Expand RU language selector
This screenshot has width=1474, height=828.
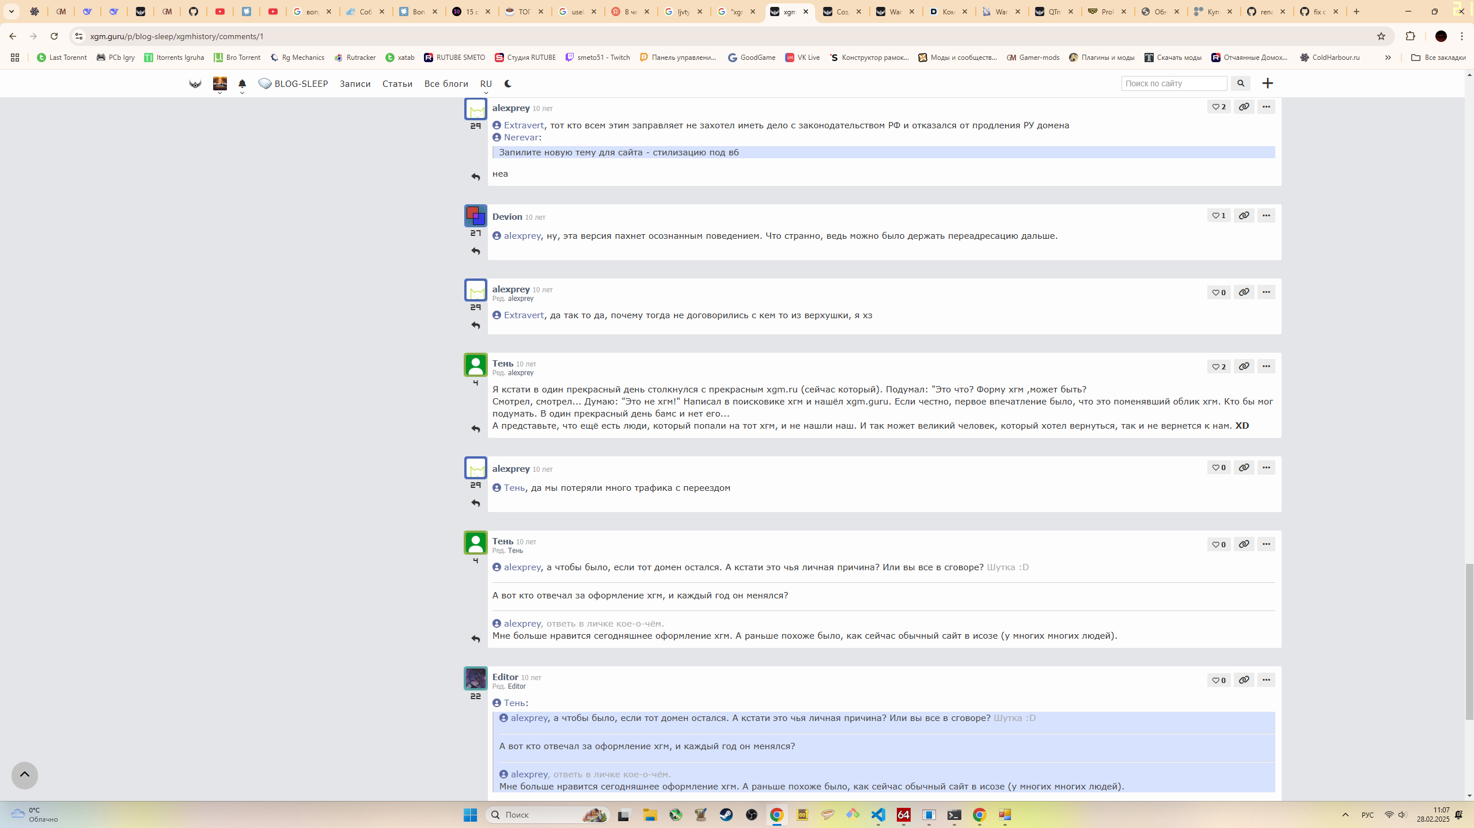(x=486, y=84)
